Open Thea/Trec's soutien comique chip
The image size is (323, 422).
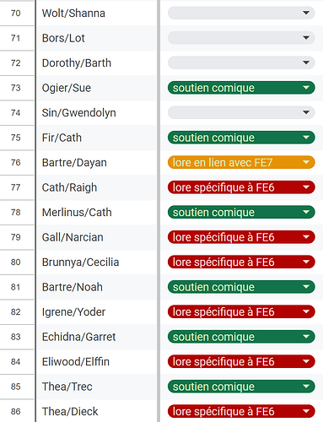(x=241, y=387)
